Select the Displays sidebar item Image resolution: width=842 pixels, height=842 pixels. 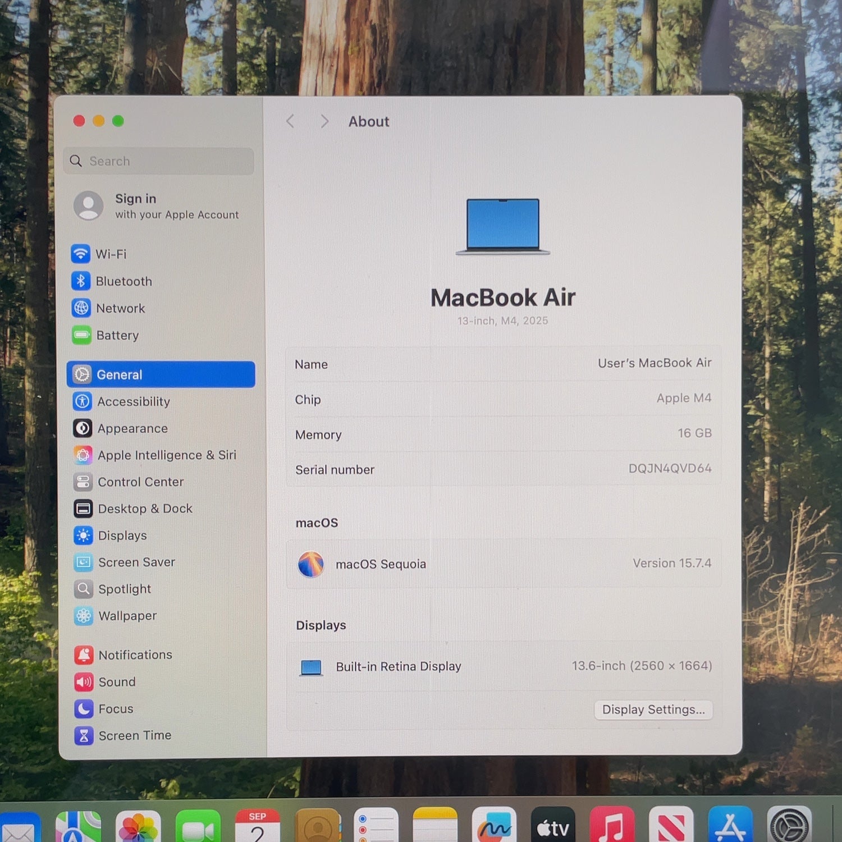[x=111, y=536]
